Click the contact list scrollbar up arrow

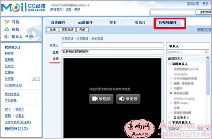coord(208,58)
